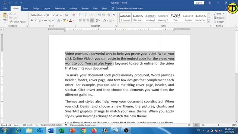Image resolution: width=238 pixels, height=134 pixels.
Task: Switch to the Review tab
Action: click(85, 9)
